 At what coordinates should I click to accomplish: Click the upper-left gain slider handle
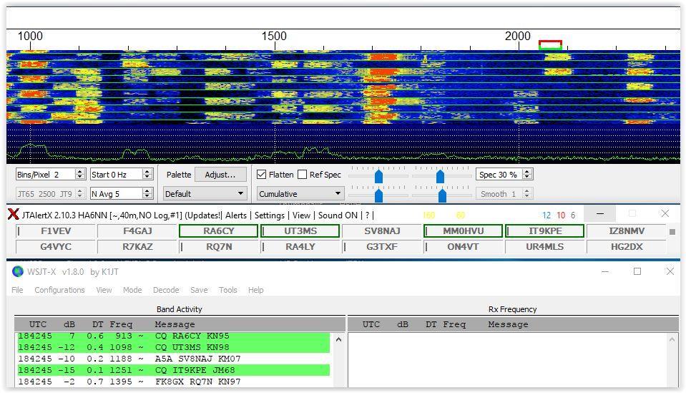(x=379, y=176)
